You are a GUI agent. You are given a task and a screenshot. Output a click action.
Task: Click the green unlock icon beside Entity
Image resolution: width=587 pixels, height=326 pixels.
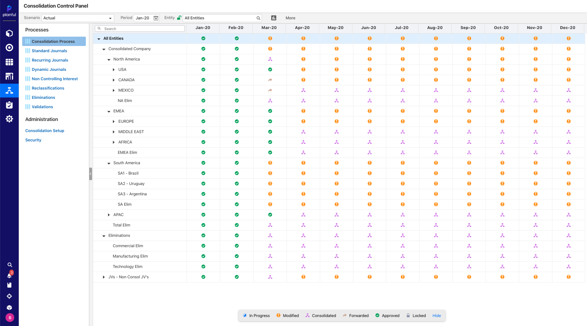pyautogui.click(x=179, y=17)
